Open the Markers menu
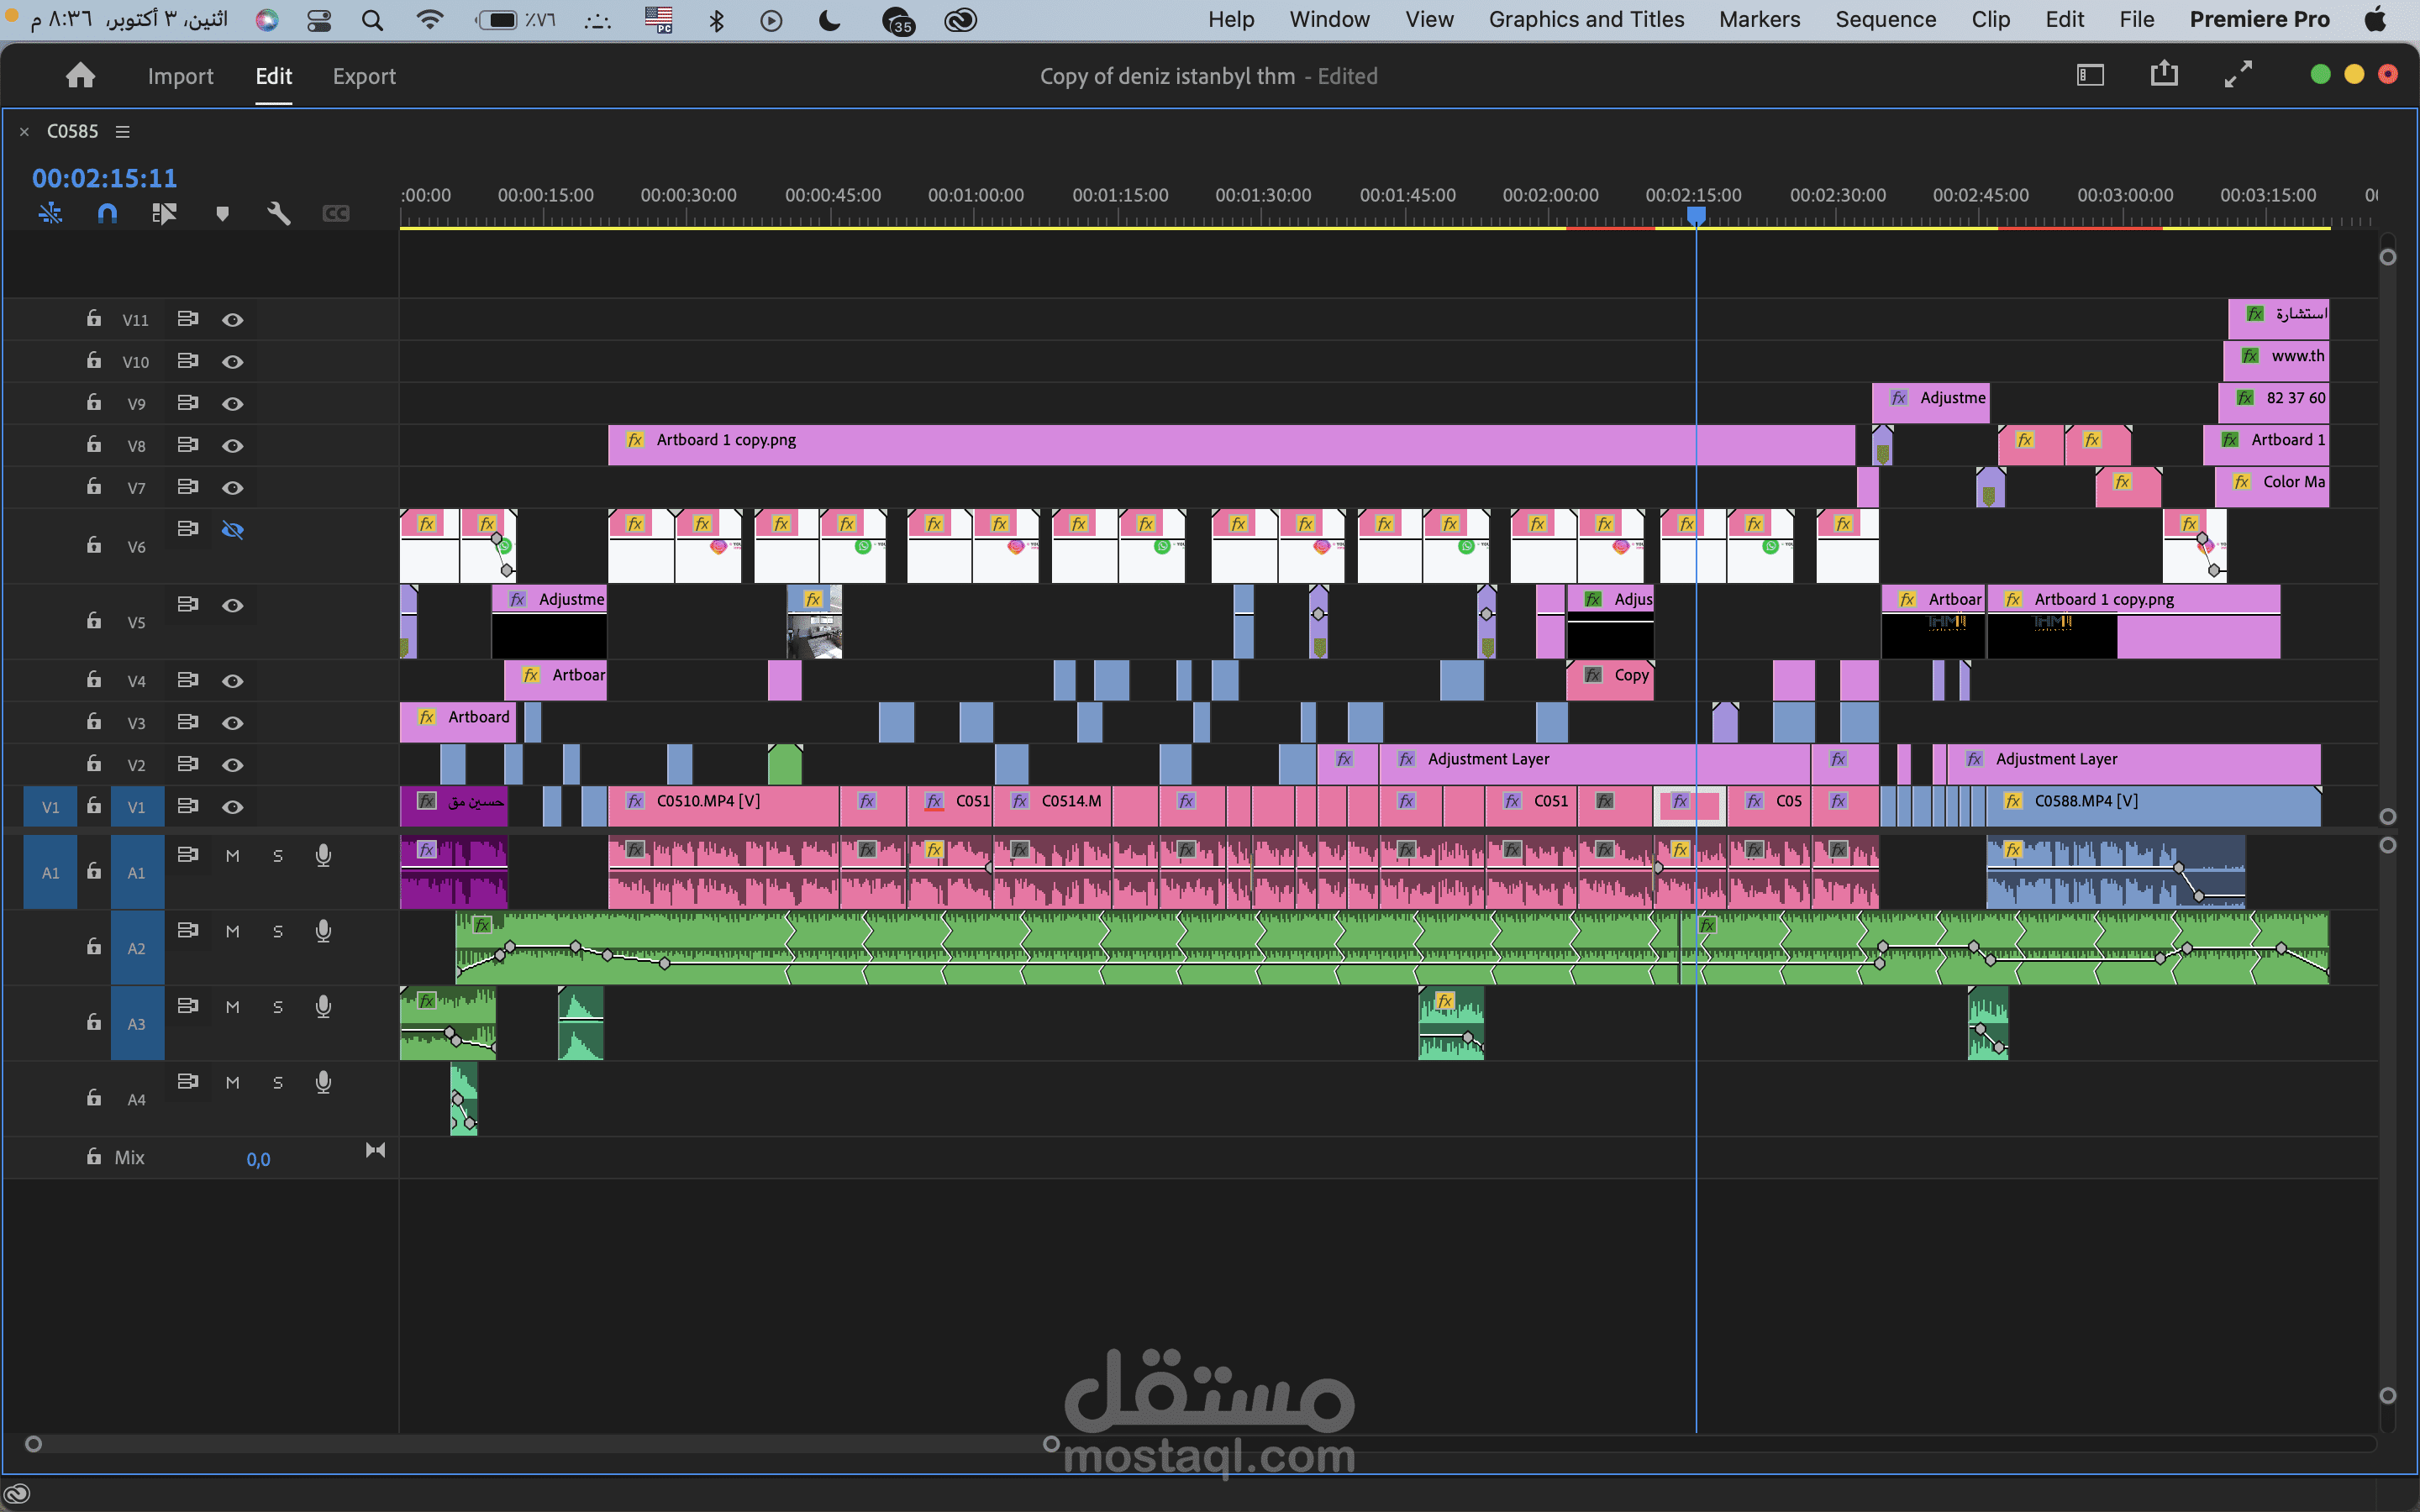 [x=1759, y=20]
